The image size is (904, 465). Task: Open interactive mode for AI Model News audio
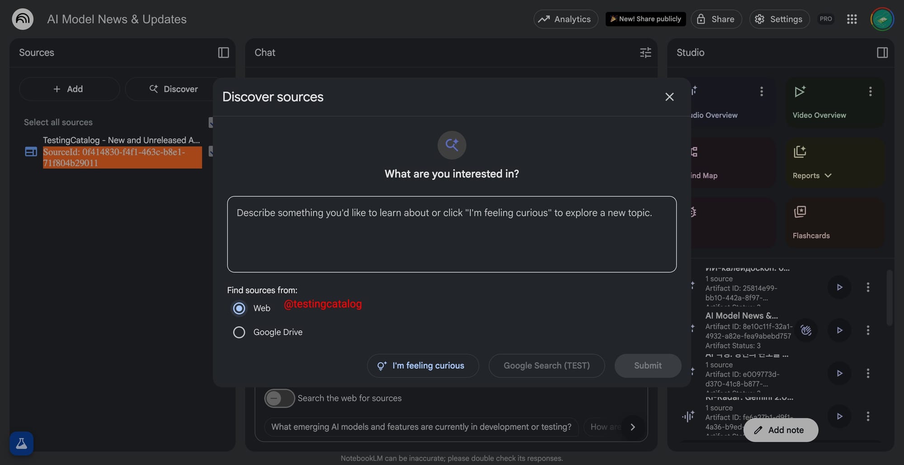tap(806, 330)
